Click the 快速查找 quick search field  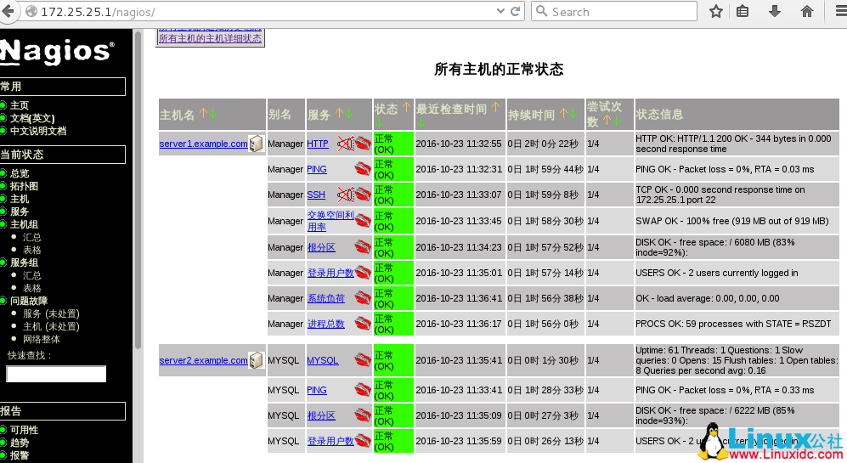pyautogui.click(x=56, y=374)
